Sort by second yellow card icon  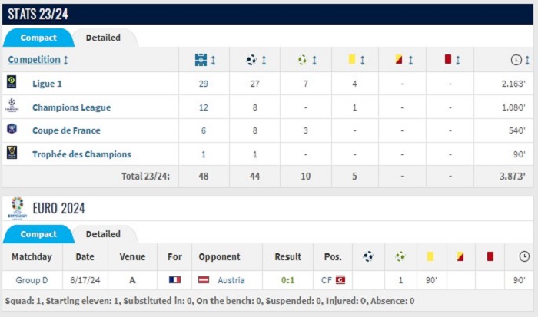coord(399,59)
